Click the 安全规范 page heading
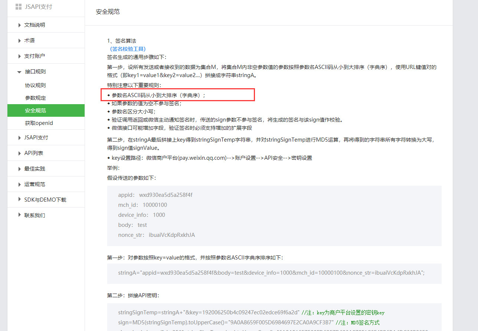 coord(108,11)
